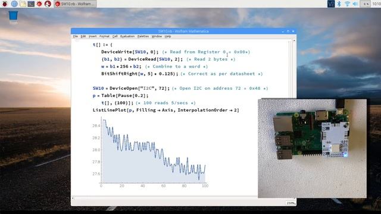Open the Window menu
Screen dimensions: 381x214
pos(157,36)
